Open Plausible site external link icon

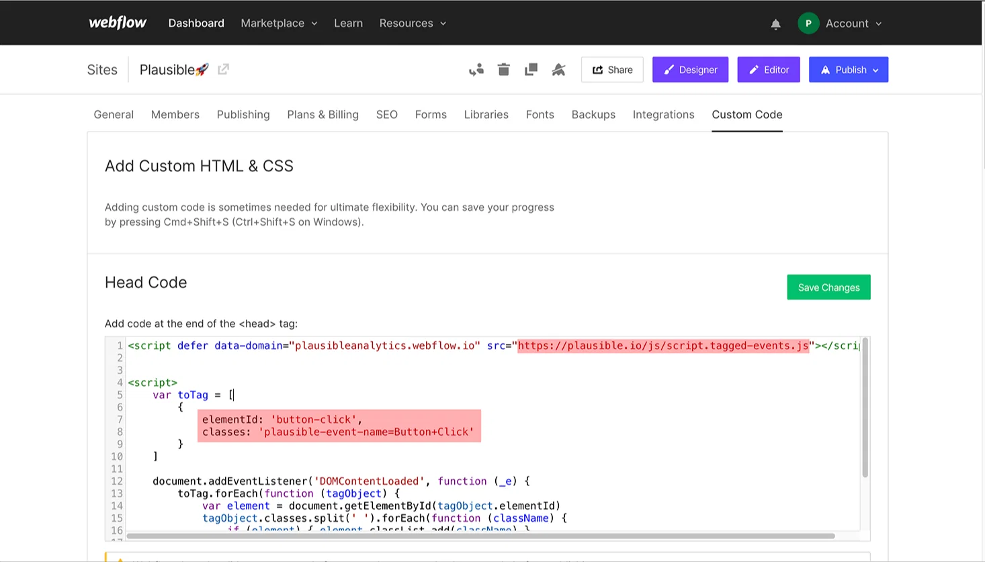223,69
